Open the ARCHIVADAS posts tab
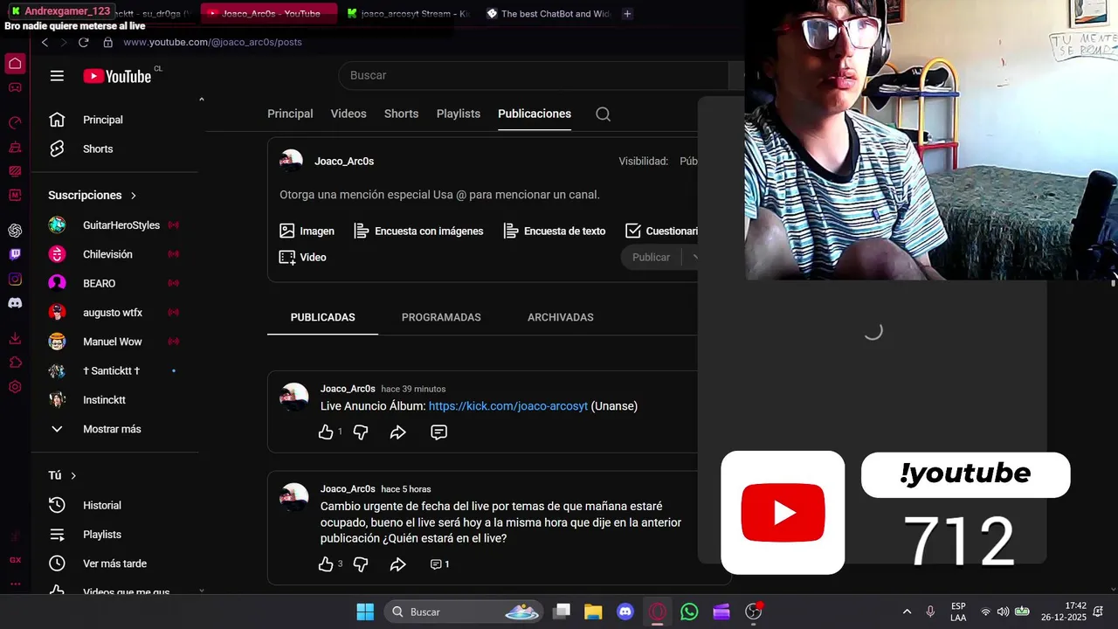Image resolution: width=1118 pixels, height=629 pixels. tap(561, 317)
